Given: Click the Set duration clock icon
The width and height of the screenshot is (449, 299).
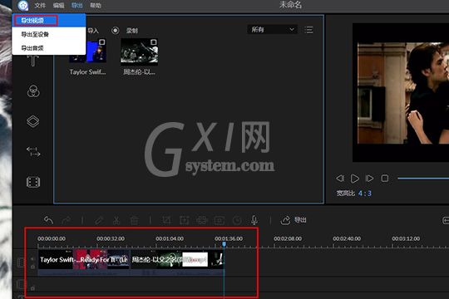Looking at the screenshot, I should coord(237,220).
